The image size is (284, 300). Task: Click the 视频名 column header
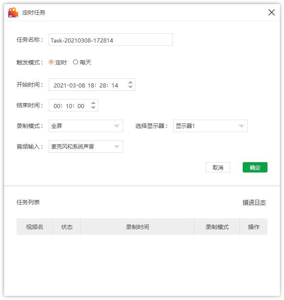coord(34,227)
